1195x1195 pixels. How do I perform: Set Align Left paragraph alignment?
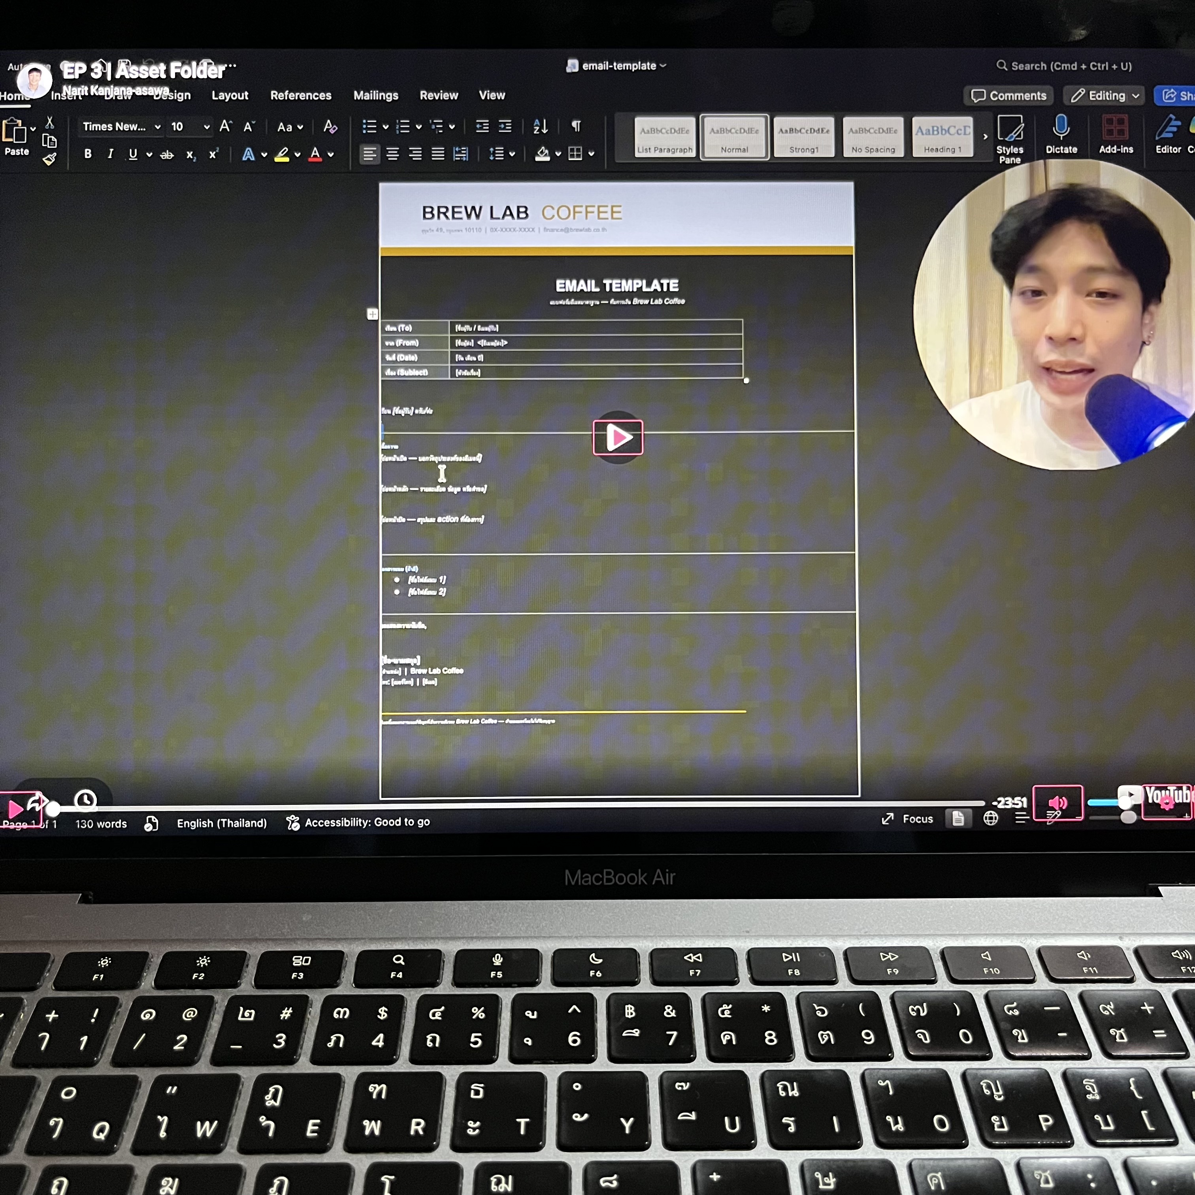[369, 154]
